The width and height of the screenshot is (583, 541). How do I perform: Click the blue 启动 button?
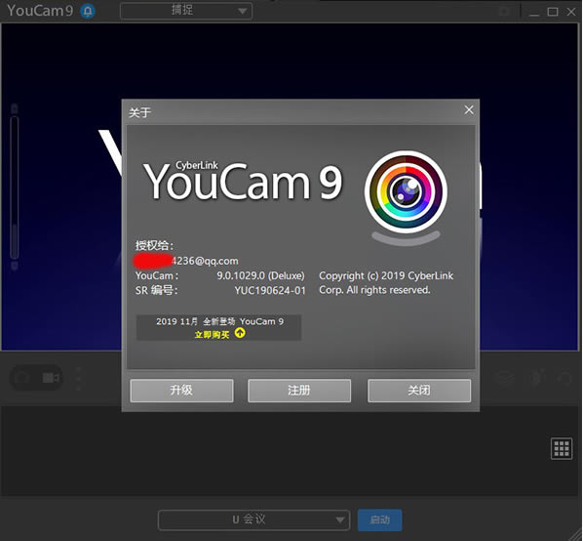(x=379, y=520)
